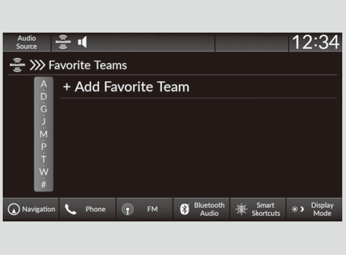Image resolution: width=346 pixels, height=255 pixels.
Task: Jump to letter W in index
Action: tap(44, 172)
